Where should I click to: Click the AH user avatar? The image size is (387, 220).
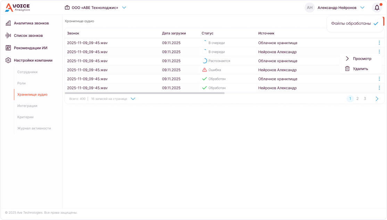[x=310, y=7]
